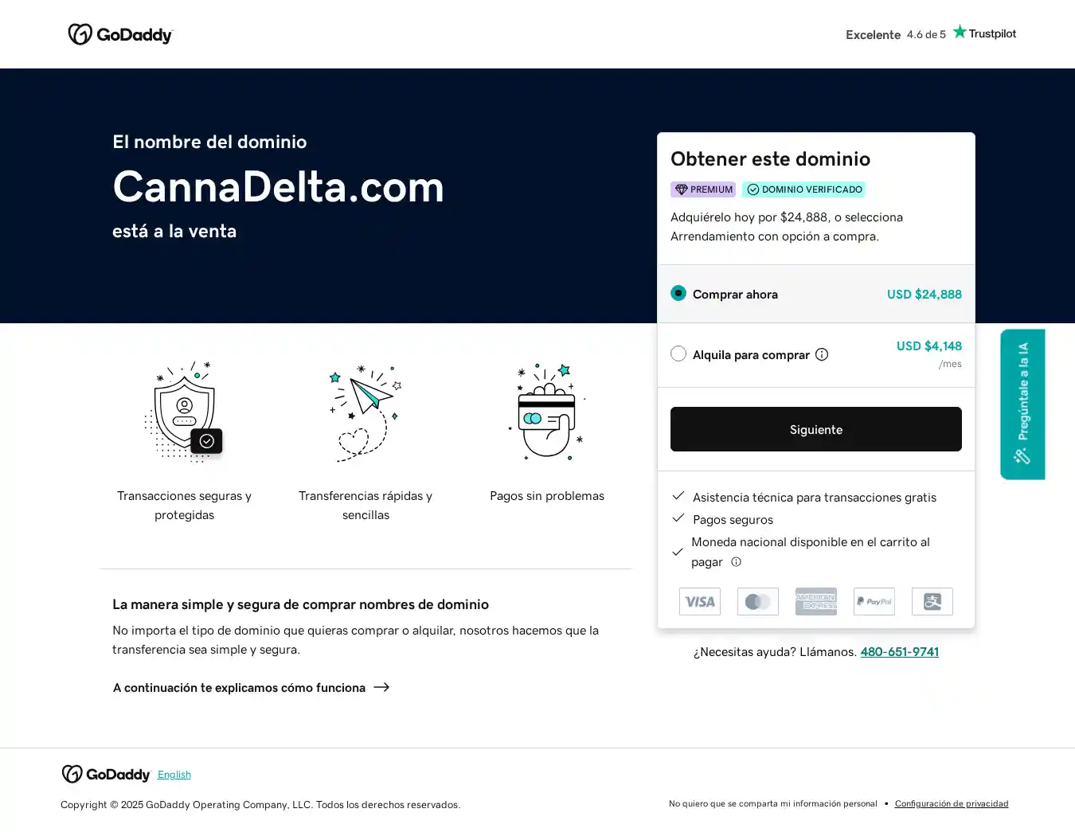Switch language to English in footer

[x=174, y=775]
